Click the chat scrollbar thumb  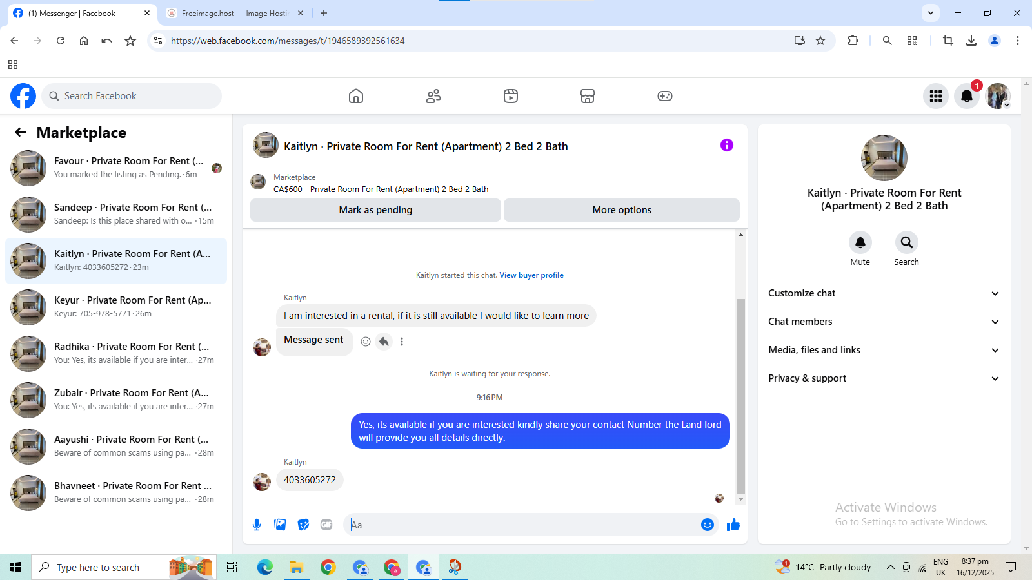pyautogui.click(x=740, y=396)
